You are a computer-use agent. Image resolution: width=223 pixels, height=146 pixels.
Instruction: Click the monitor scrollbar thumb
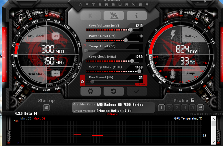213,124
